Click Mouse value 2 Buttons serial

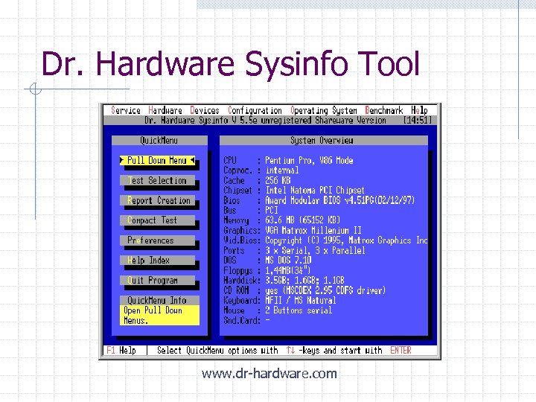[299, 310]
